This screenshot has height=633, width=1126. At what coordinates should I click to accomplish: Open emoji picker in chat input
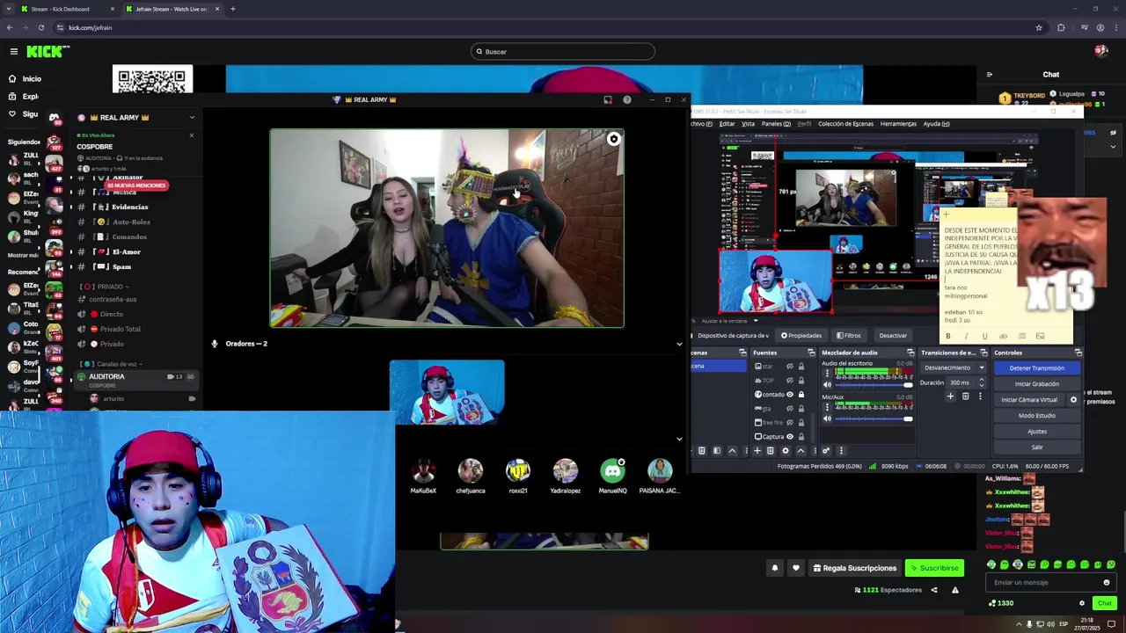point(1107,582)
